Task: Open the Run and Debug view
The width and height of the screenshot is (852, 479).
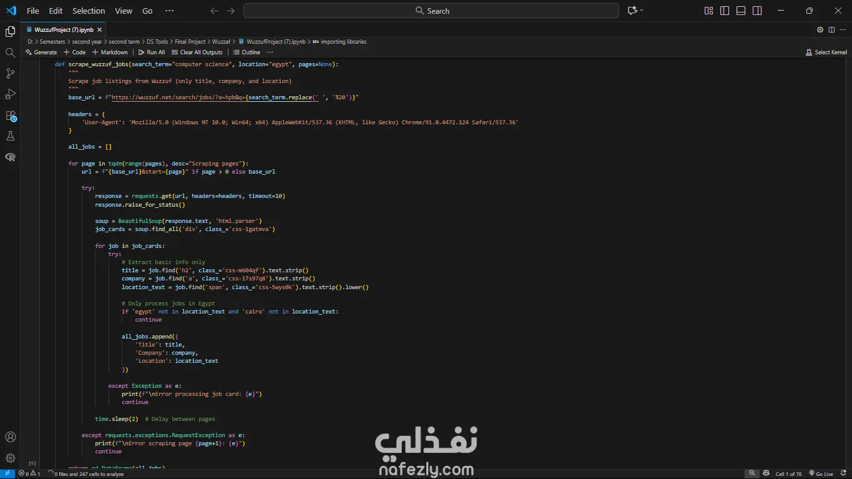Action: point(10,94)
